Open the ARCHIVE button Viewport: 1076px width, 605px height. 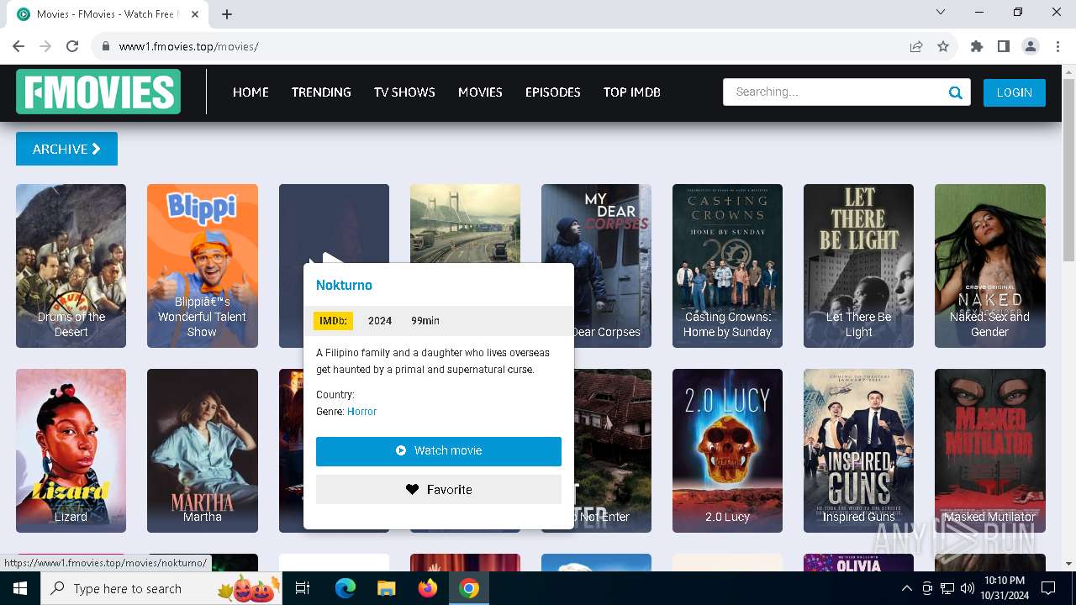point(66,149)
